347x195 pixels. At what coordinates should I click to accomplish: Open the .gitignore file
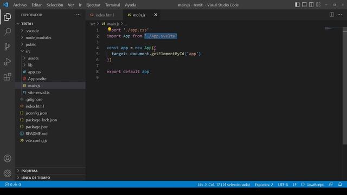click(50, 99)
